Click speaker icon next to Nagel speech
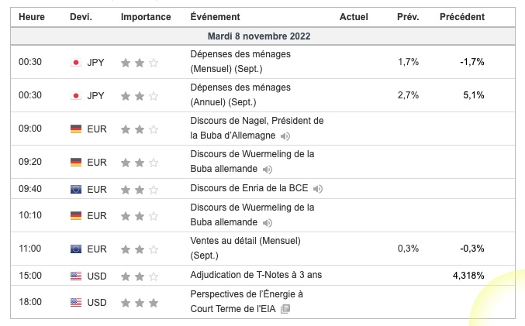This screenshot has width=525, height=326. pos(285,136)
